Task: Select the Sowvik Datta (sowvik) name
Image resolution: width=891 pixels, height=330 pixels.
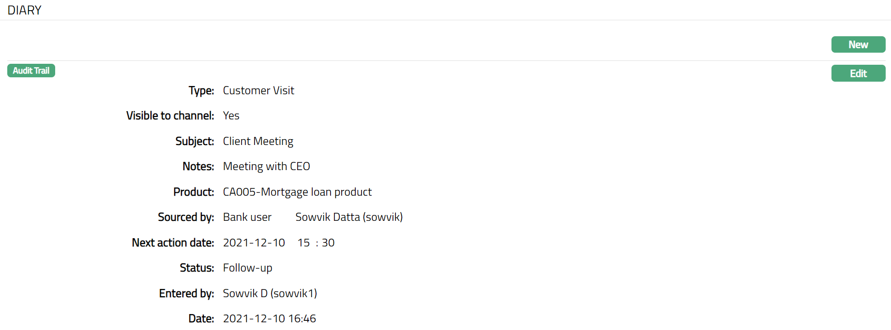Action: [349, 217]
